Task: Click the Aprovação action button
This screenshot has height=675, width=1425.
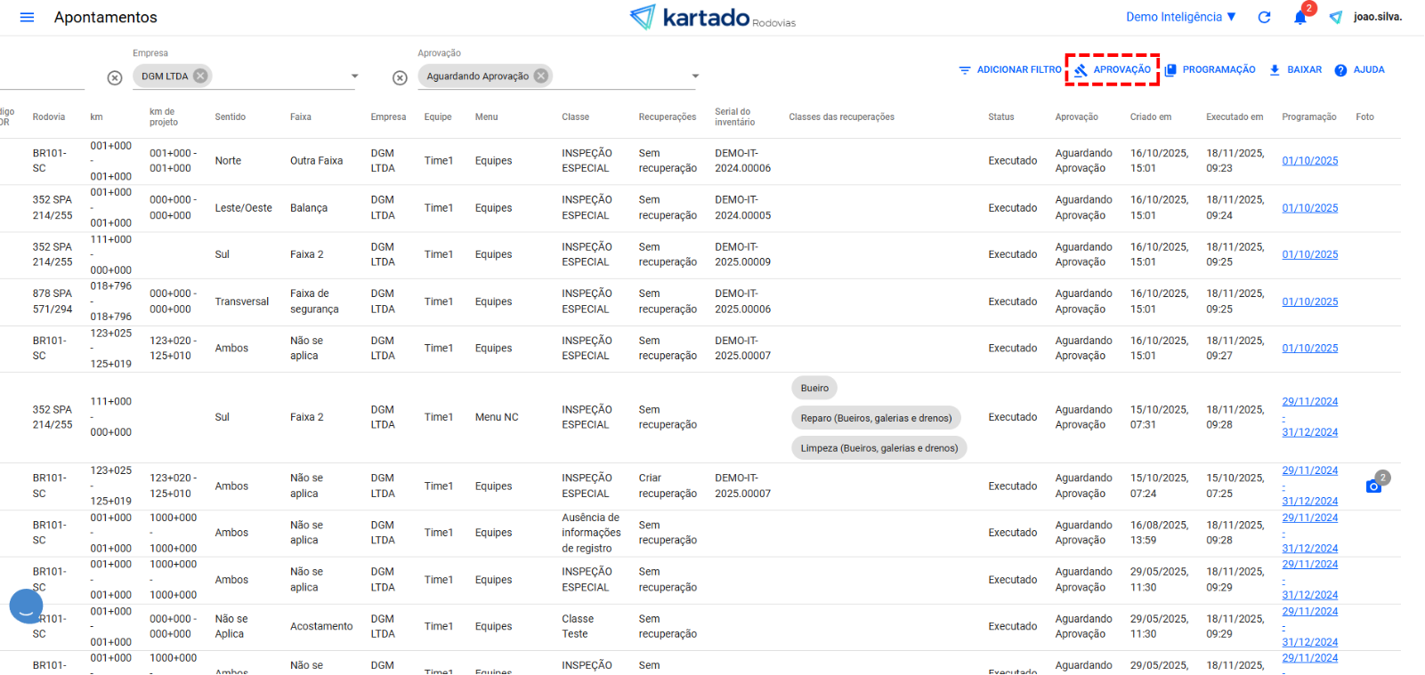Action: click(x=1113, y=69)
